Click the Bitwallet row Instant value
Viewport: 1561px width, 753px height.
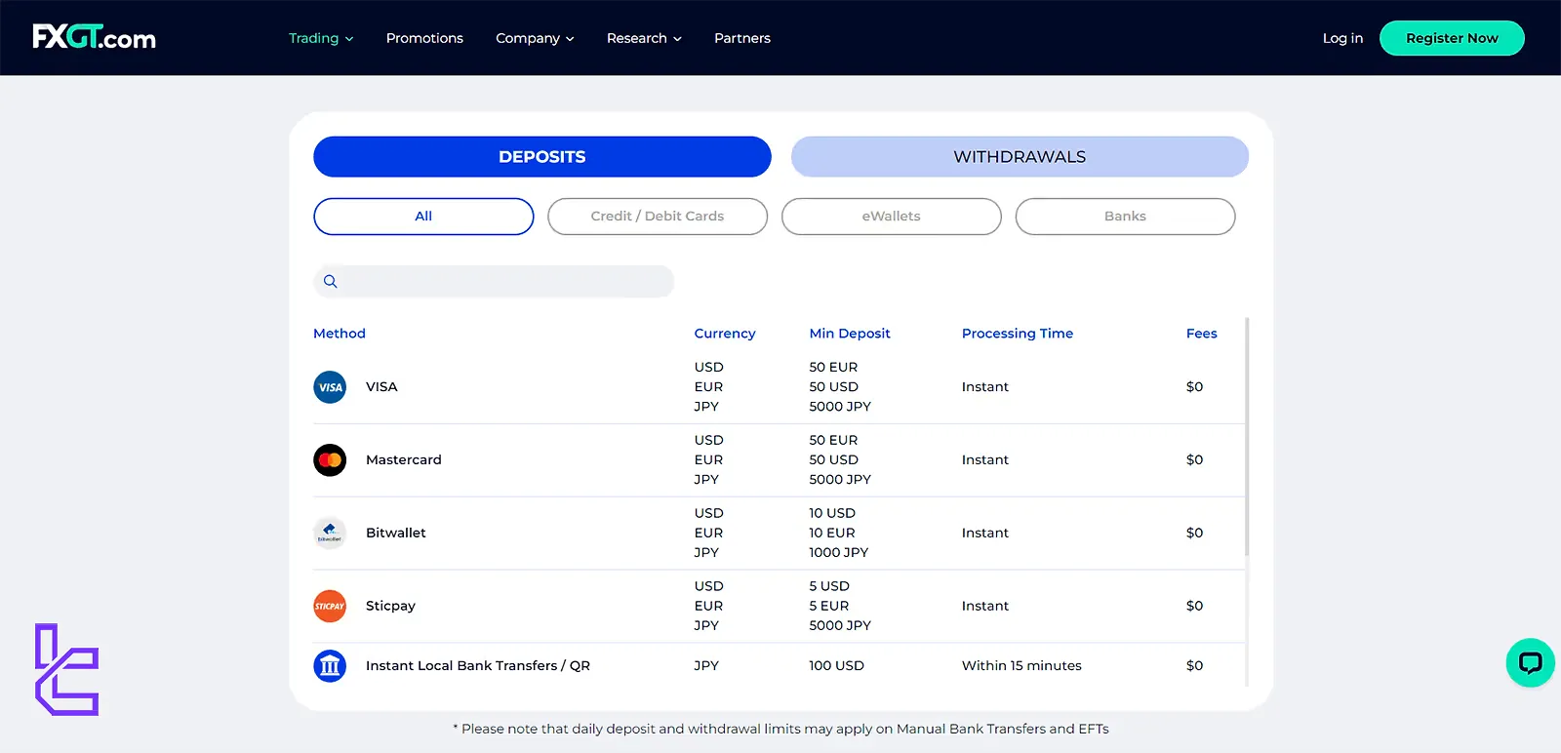click(985, 534)
